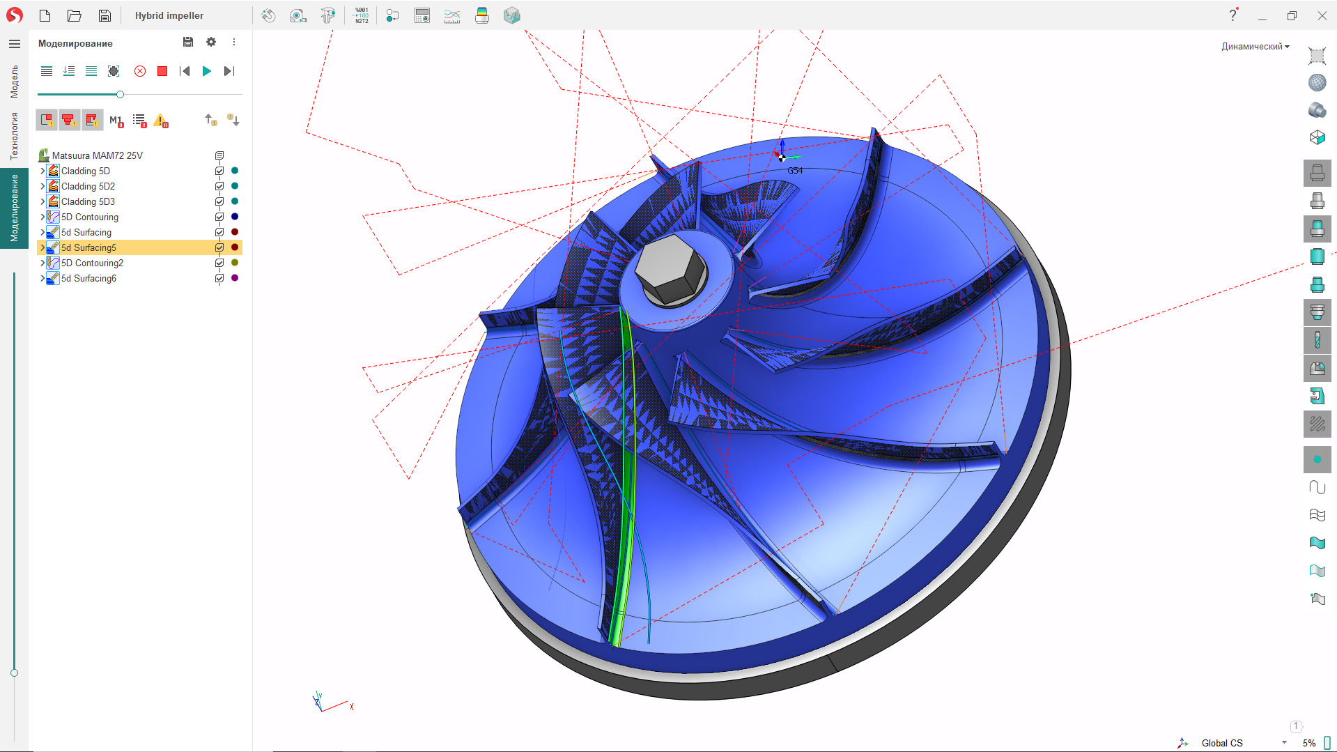Open the CNC control panel icon
Screen dimensions: 1337x752
tap(422, 15)
